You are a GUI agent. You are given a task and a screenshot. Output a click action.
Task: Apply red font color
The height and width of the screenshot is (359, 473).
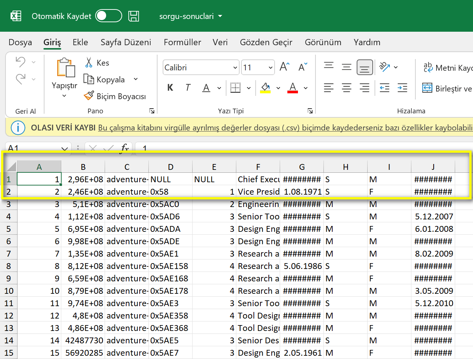pos(292,87)
